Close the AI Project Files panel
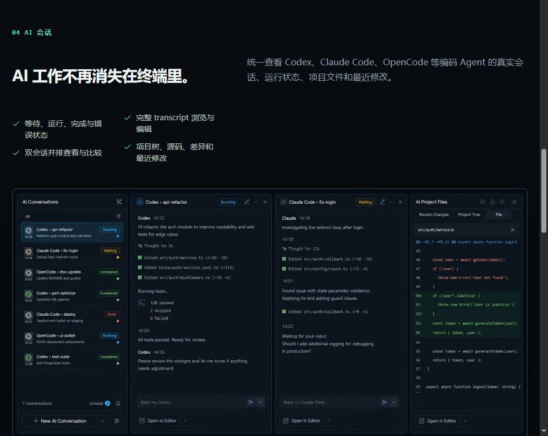This screenshot has height=436, width=548. (514, 202)
